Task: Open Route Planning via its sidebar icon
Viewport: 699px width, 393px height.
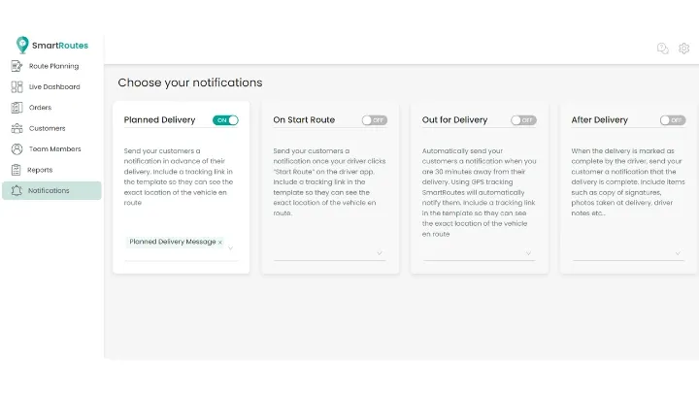Action: click(x=17, y=66)
